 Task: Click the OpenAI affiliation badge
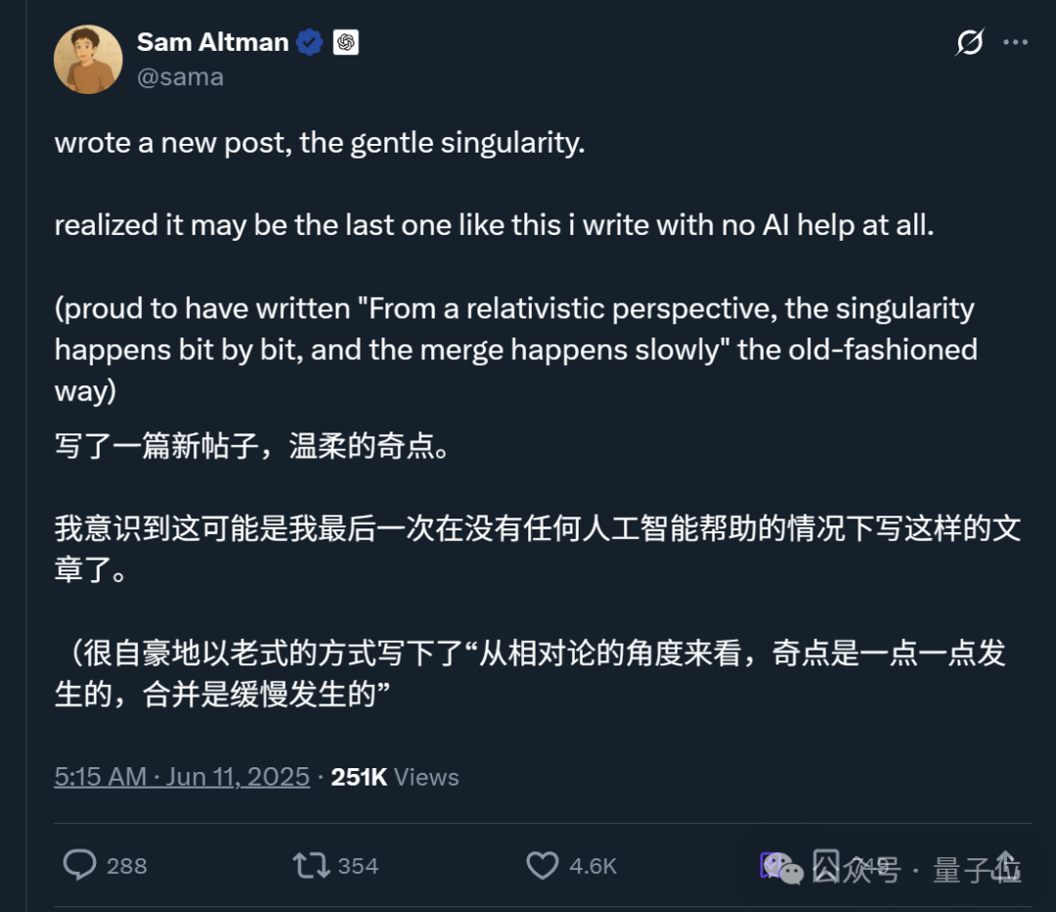coord(345,42)
